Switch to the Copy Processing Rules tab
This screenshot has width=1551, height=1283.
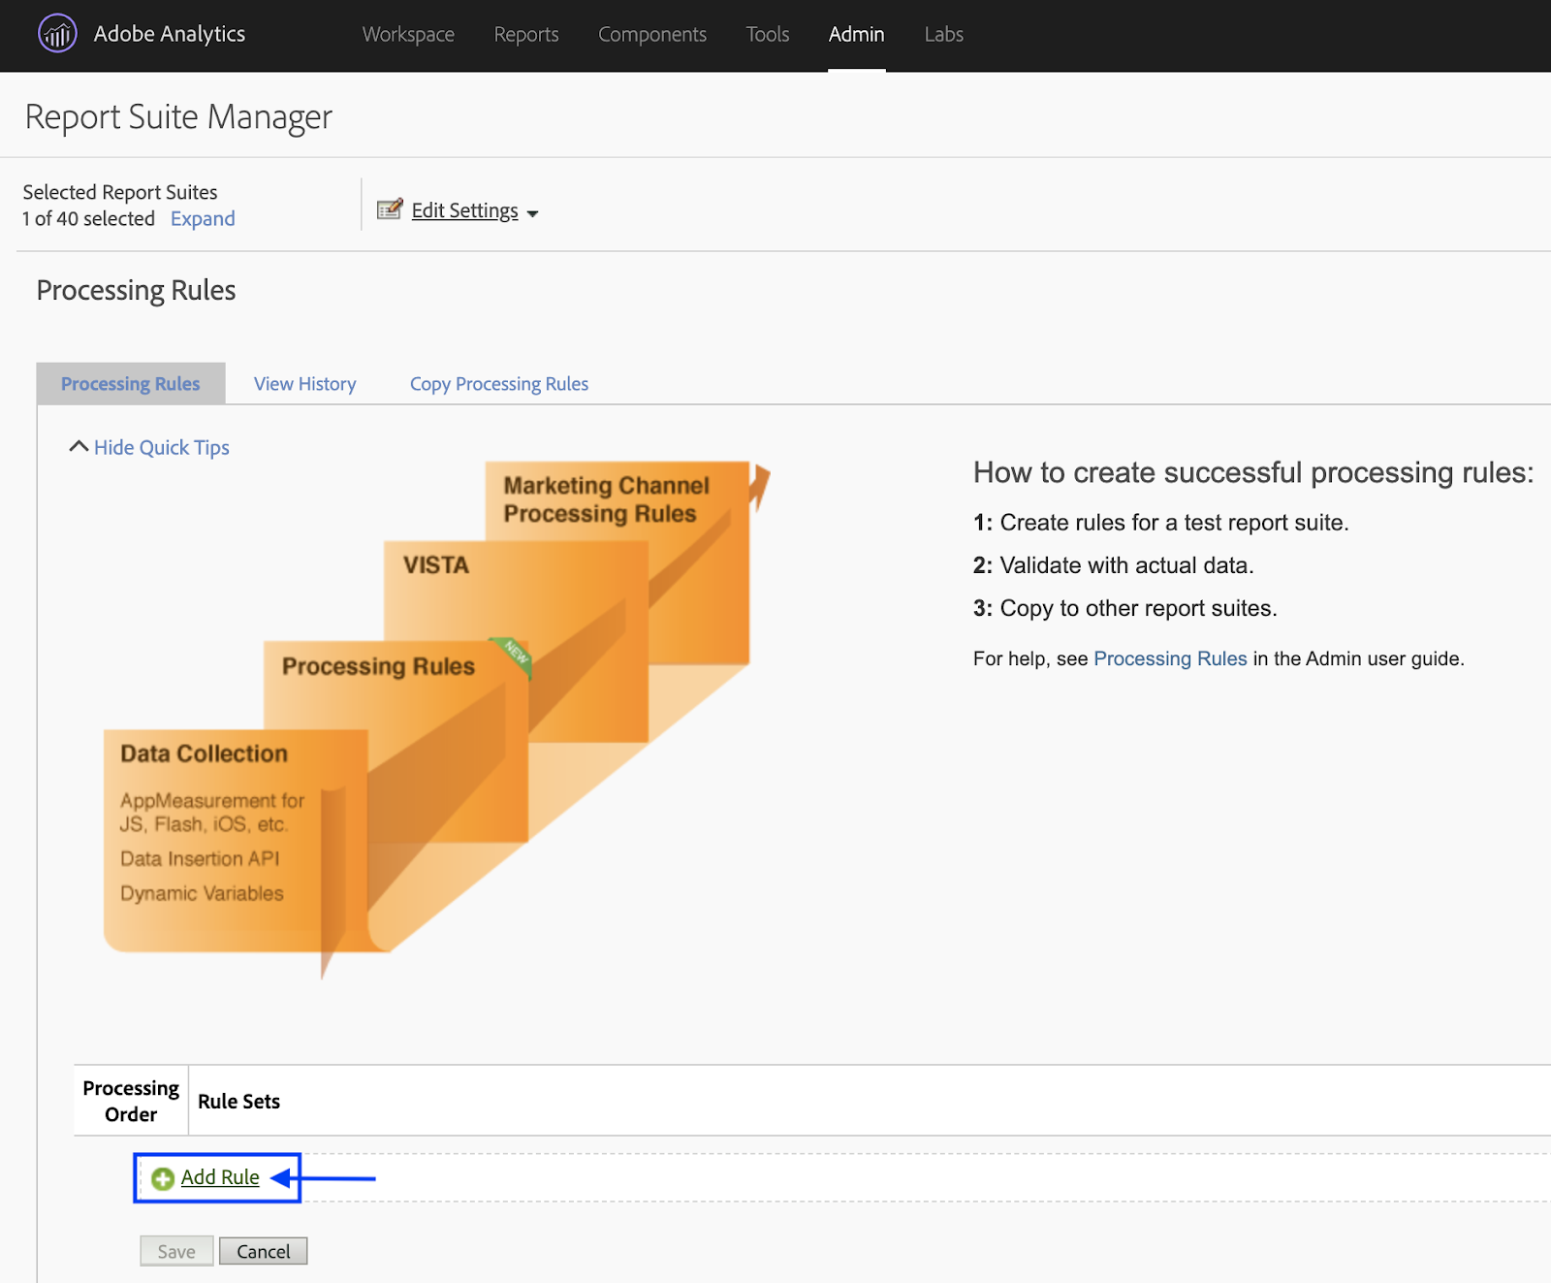click(499, 384)
